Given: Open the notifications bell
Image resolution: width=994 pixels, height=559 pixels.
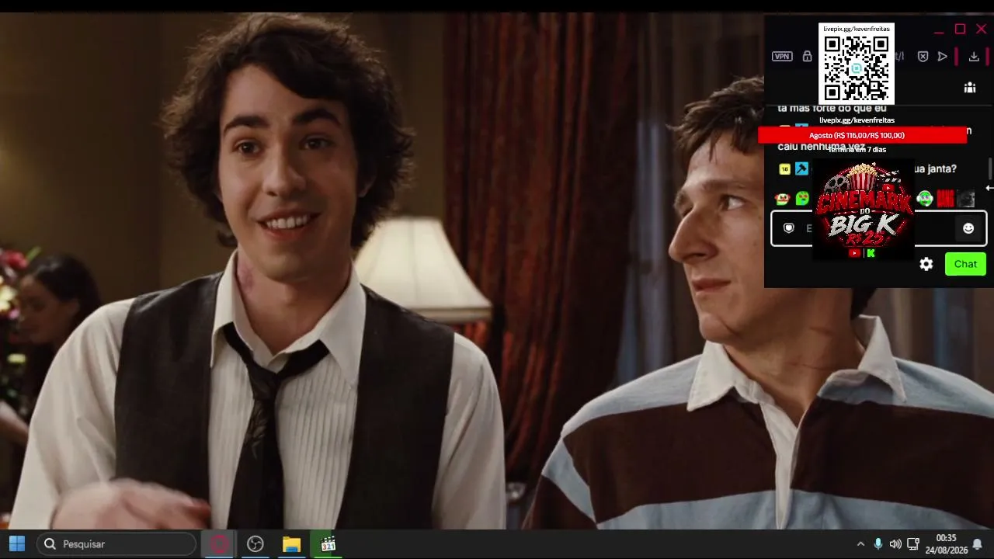Looking at the screenshot, I should coord(978,544).
